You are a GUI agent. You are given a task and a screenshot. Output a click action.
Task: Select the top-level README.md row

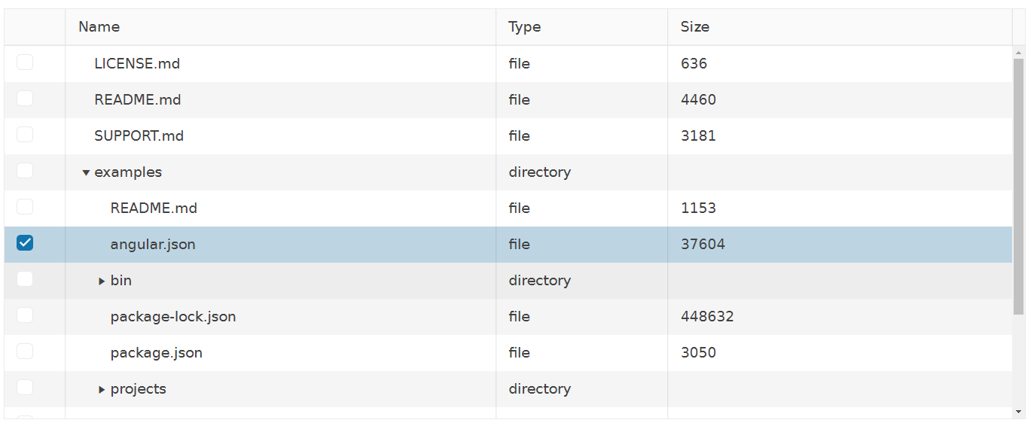point(508,100)
